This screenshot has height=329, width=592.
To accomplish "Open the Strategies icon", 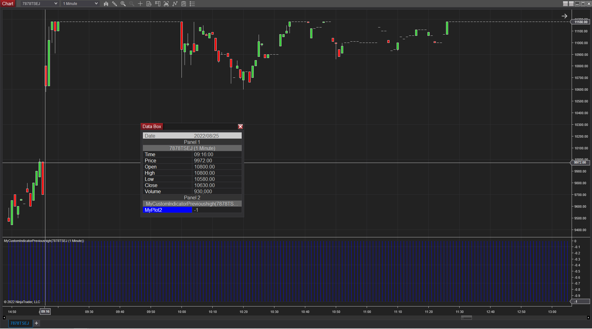I will 184,4.
